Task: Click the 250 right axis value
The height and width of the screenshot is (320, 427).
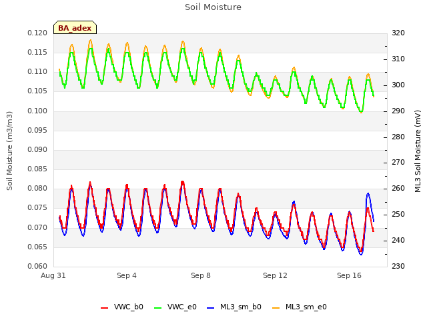Action: pos(398,215)
